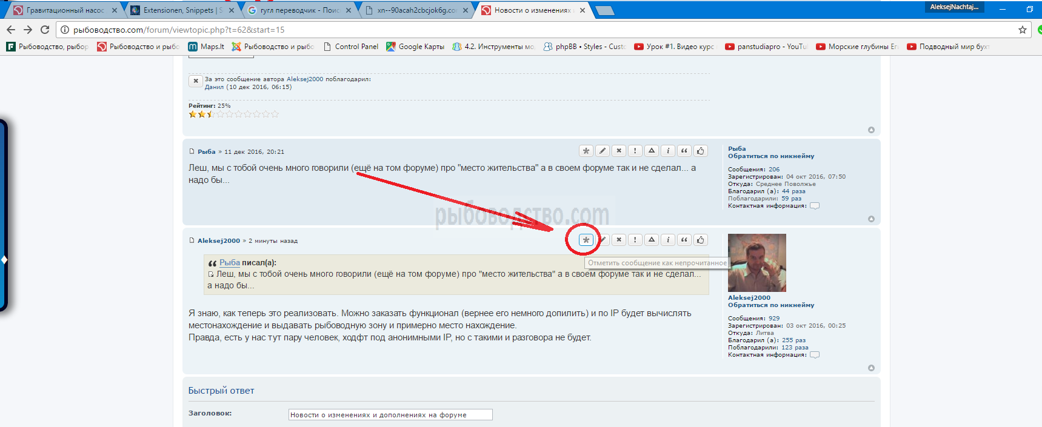Screen dimensions: 1042x427
Task: Click the Заголовок subject input field
Action: (390, 415)
